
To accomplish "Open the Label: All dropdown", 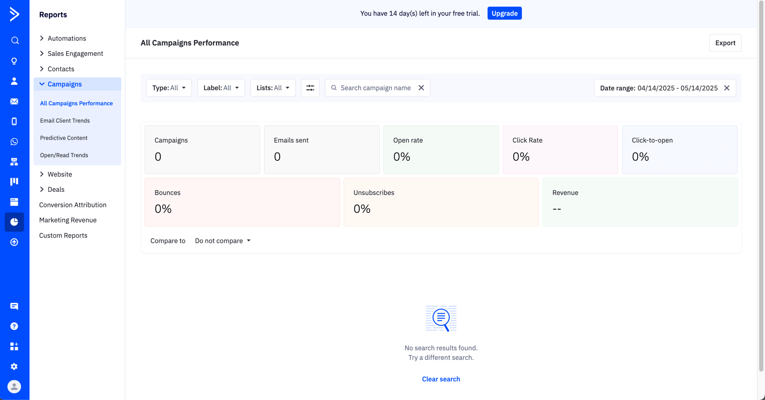I will pyautogui.click(x=221, y=88).
